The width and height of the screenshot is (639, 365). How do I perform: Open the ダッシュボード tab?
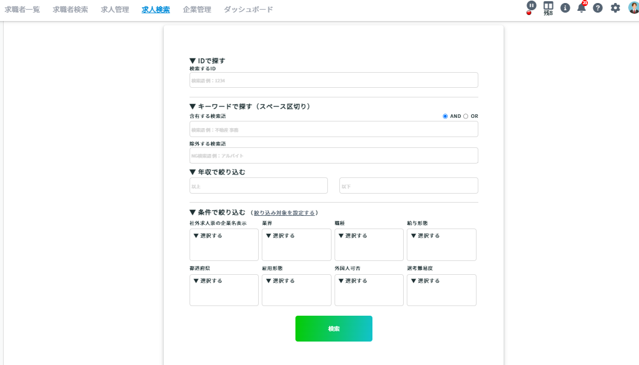pos(248,10)
